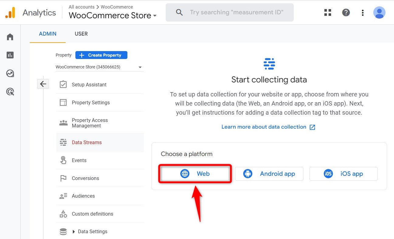Click the Advertising icon in the sidebar
This screenshot has height=239, width=394.
tap(10, 92)
